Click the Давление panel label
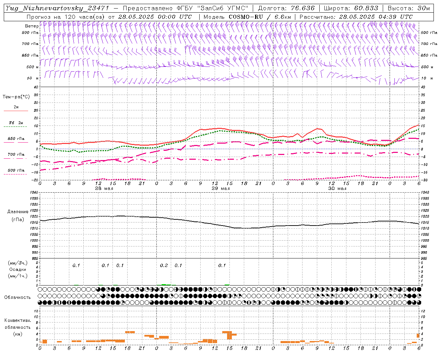 point(18,212)
